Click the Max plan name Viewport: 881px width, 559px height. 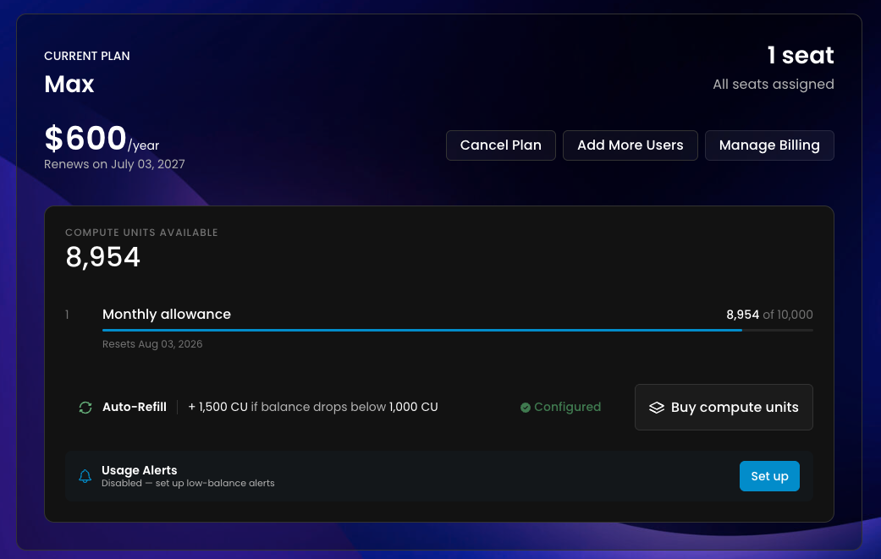(69, 85)
